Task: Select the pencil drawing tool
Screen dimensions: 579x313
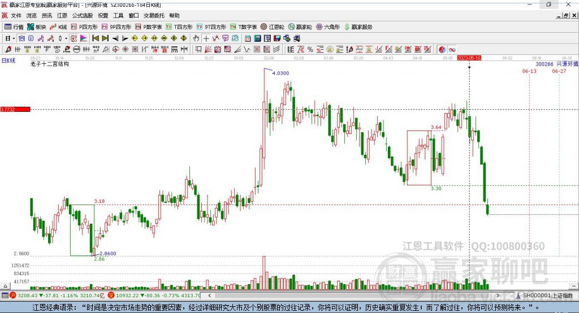Action: click(7, 50)
